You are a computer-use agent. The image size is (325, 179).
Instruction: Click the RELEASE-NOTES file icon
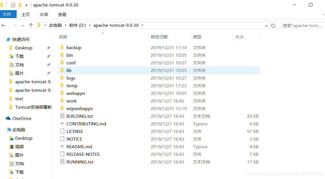coord(62,154)
